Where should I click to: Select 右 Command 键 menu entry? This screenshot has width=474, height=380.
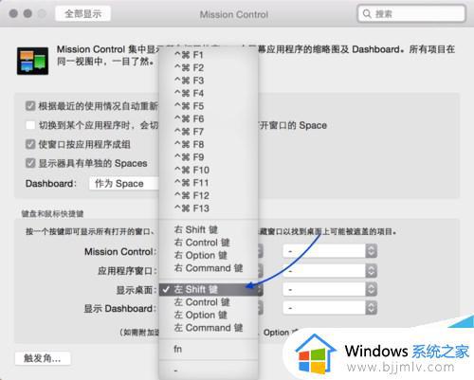point(209,268)
